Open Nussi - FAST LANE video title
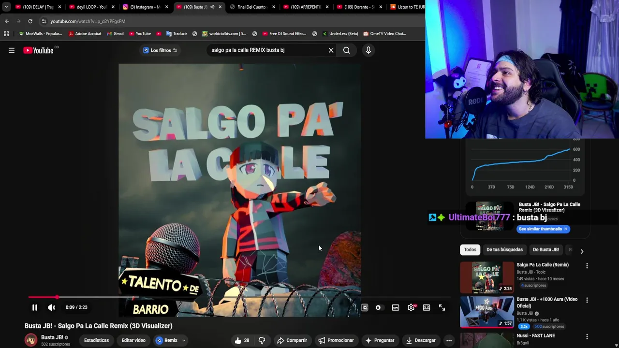This screenshot has height=348, width=619. 535,335
